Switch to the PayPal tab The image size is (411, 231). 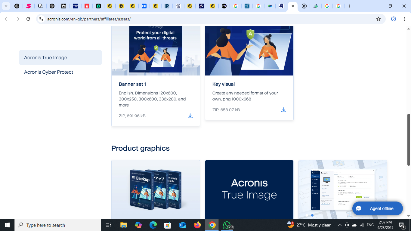coord(167,6)
